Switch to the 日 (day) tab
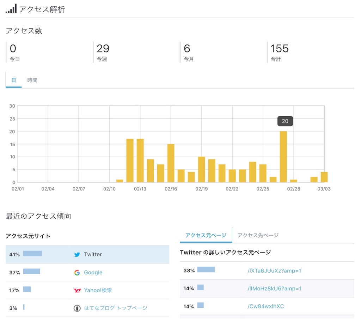 click(x=14, y=80)
